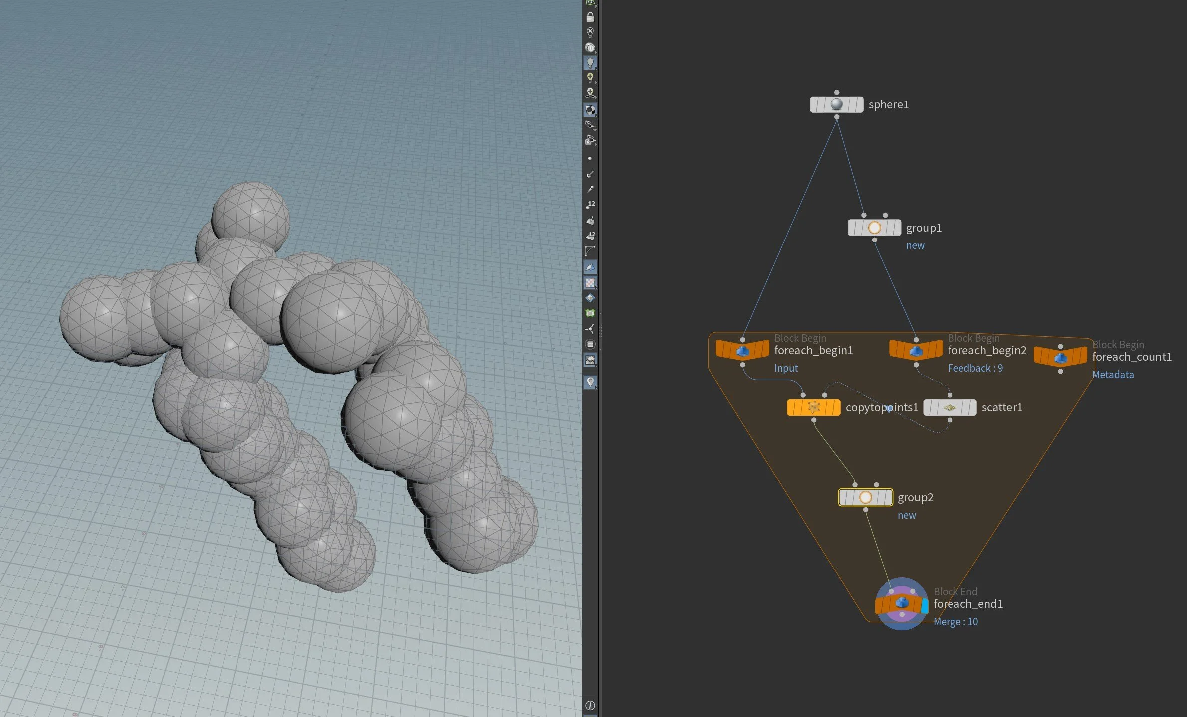This screenshot has height=717, width=1187.
Task: Click the 'sphere1' node name
Action: (888, 104)
